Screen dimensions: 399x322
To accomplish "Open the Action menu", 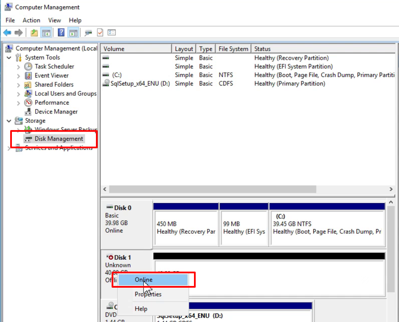I will coord(31,20).
